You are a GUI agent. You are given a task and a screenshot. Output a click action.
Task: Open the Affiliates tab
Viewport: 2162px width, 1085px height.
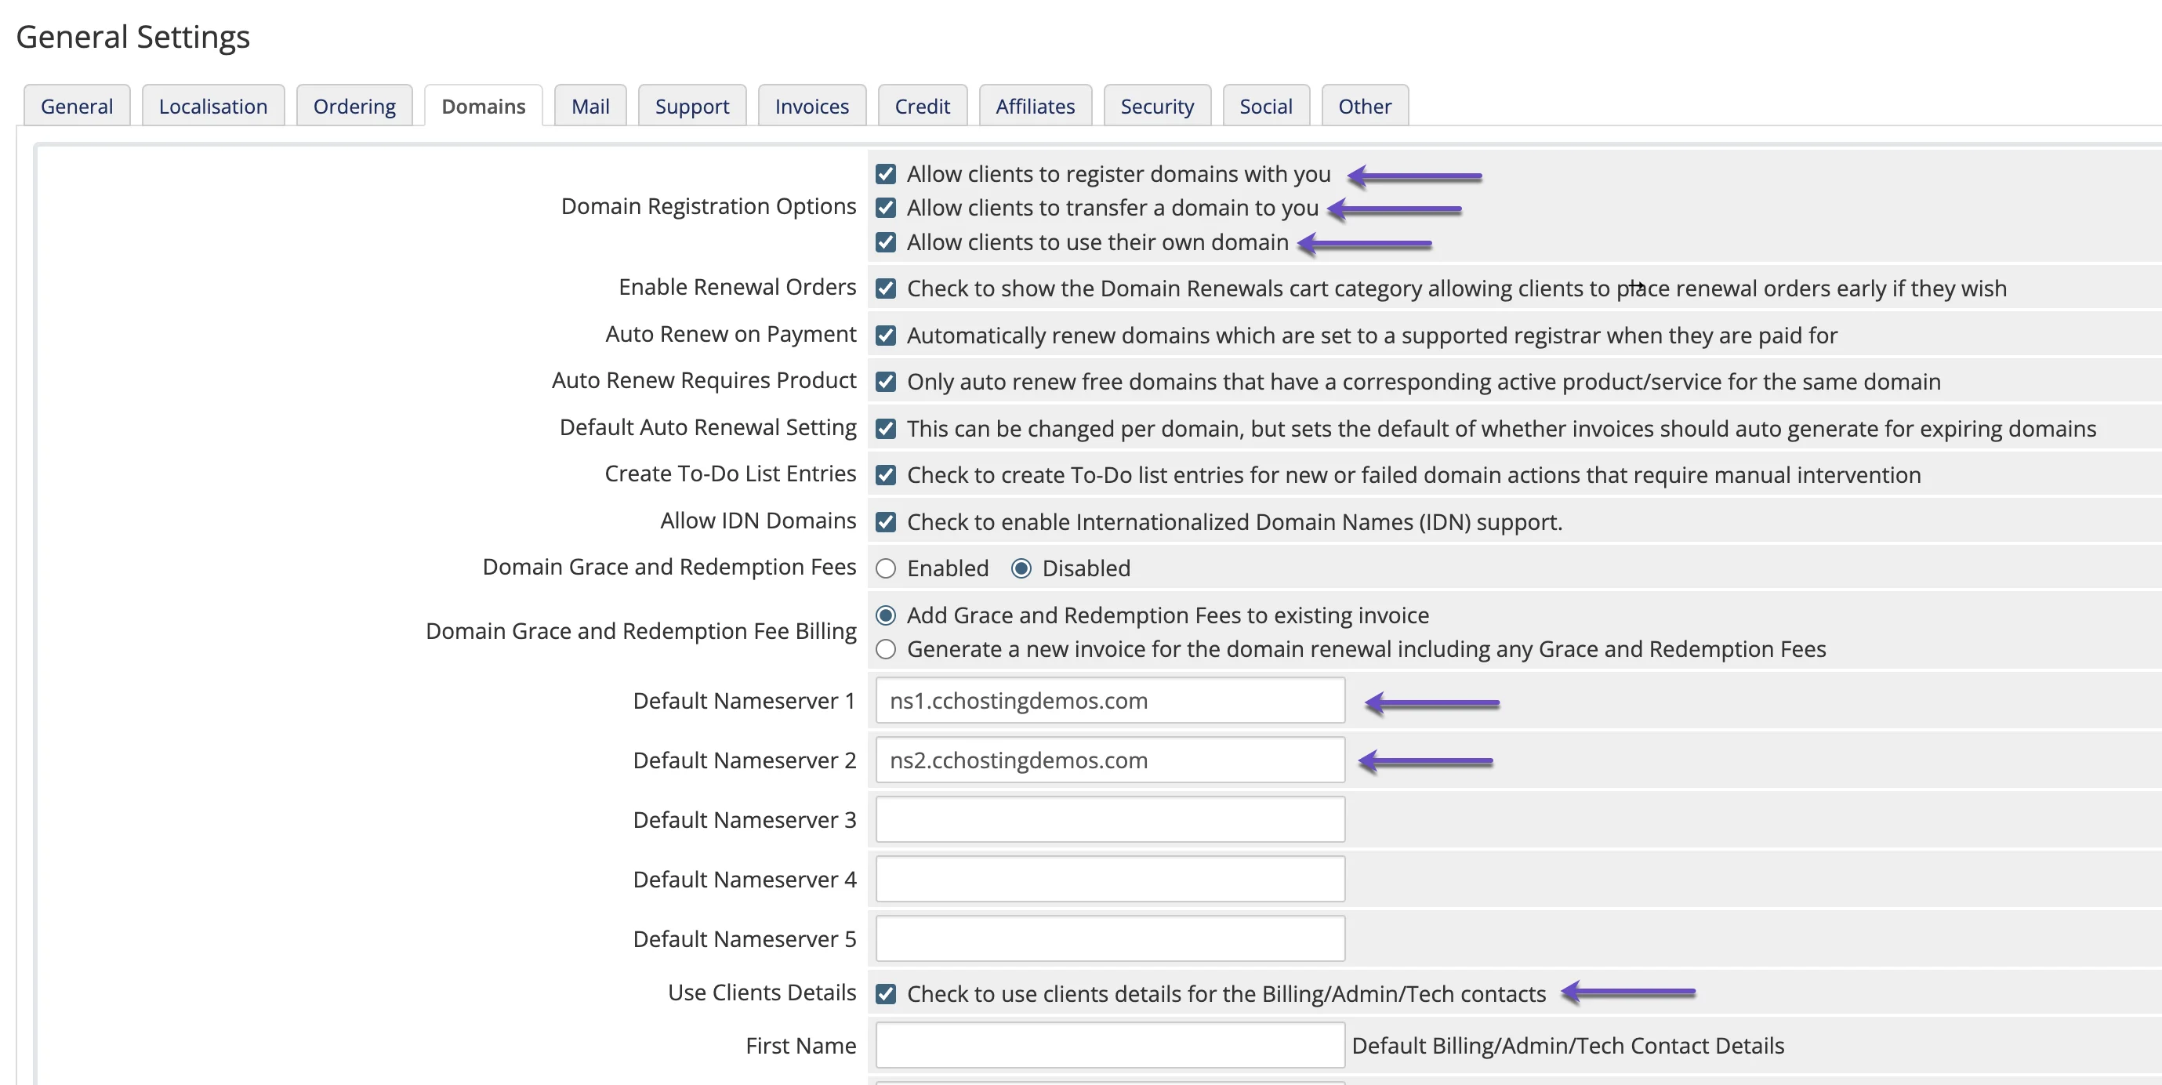coord(1035,106)
